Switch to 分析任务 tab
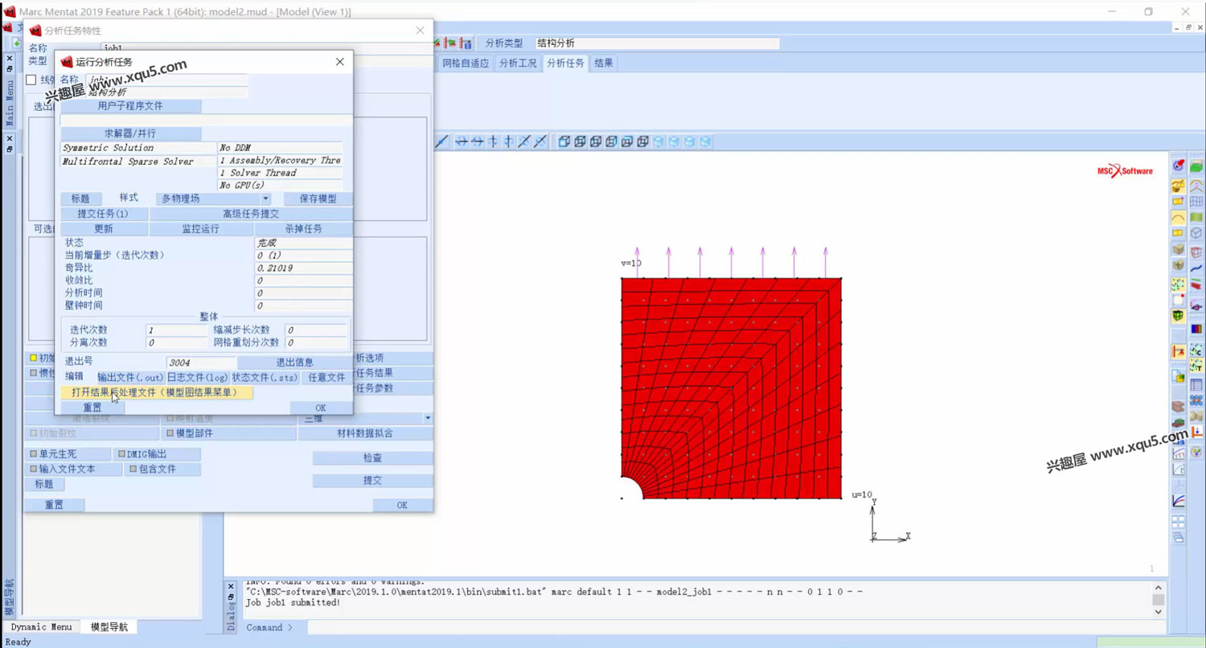The height and width of the screenshot is (648, 1206). (566, 63)
